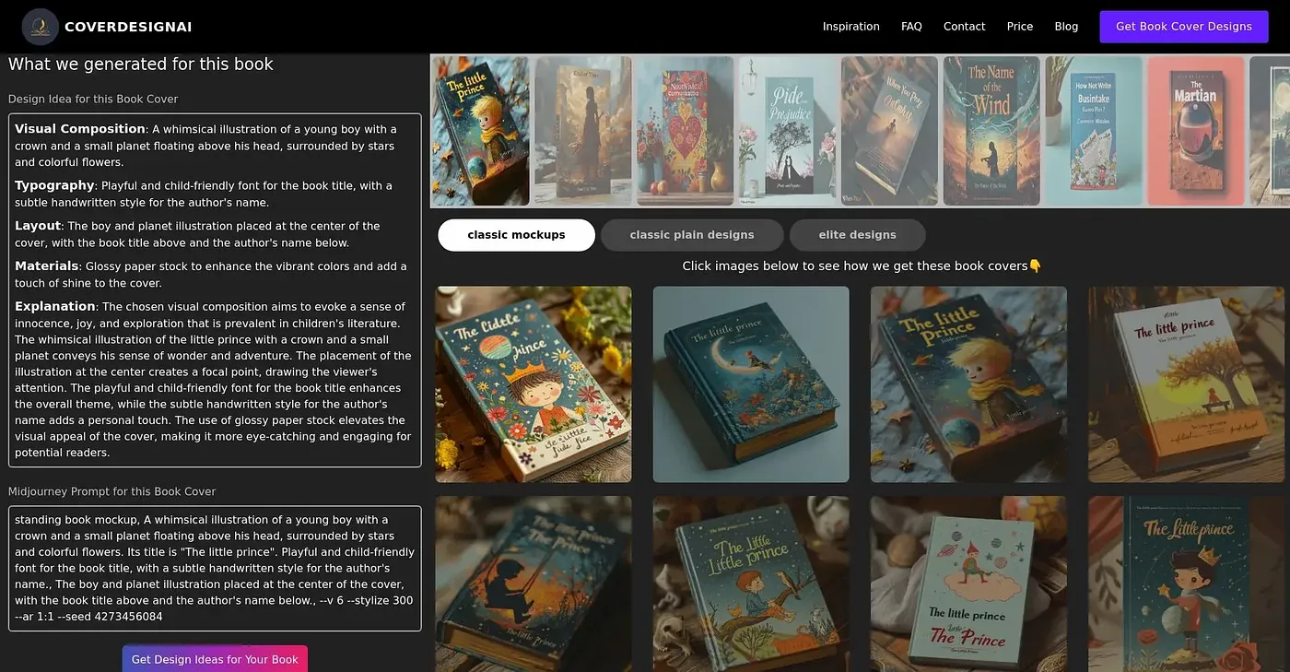Open the Inspiration nav link
Viewport: 1290px width, 672px height.
click(851, 27)
